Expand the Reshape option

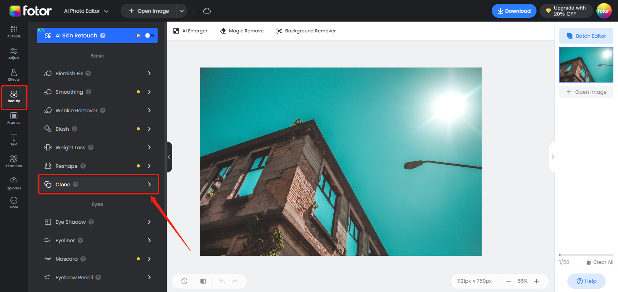pyautogui.click(x=149, y=166)
